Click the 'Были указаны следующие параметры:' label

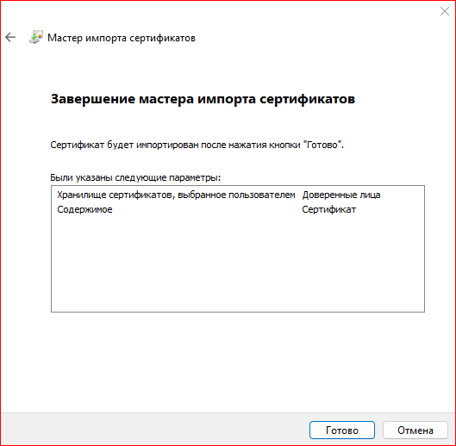click(135, 177)
